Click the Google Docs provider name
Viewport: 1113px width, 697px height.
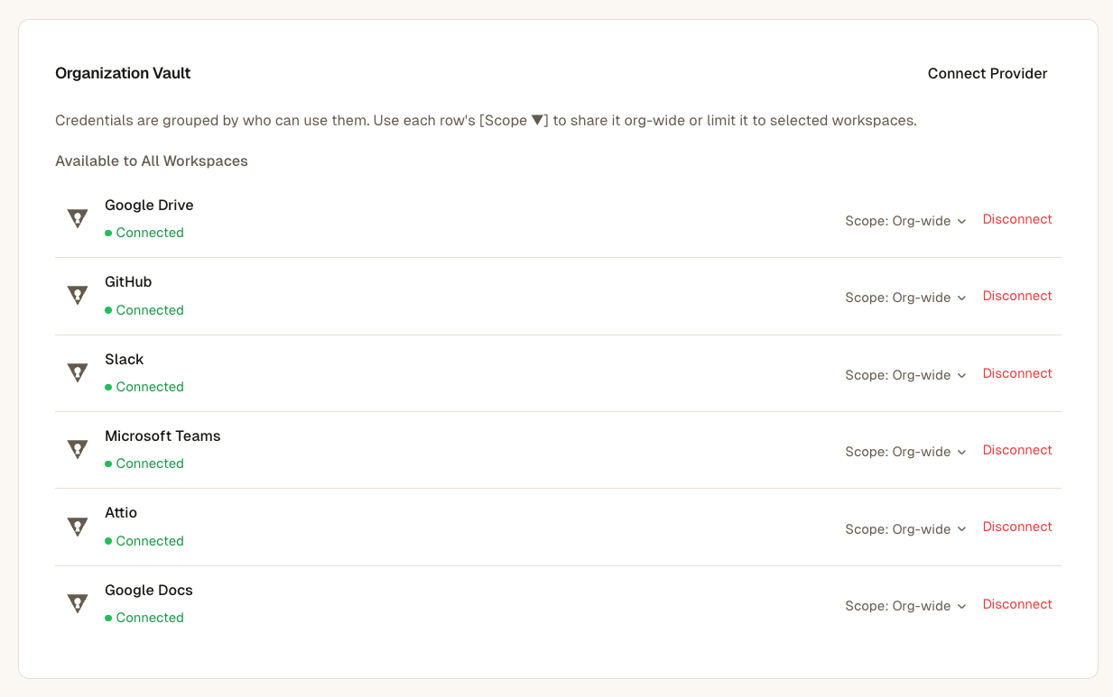click(x=149, y=591)
